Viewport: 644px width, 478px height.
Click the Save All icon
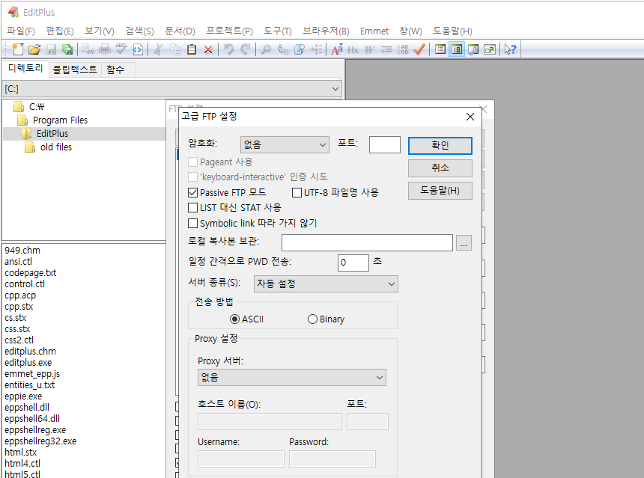point(67,49)
